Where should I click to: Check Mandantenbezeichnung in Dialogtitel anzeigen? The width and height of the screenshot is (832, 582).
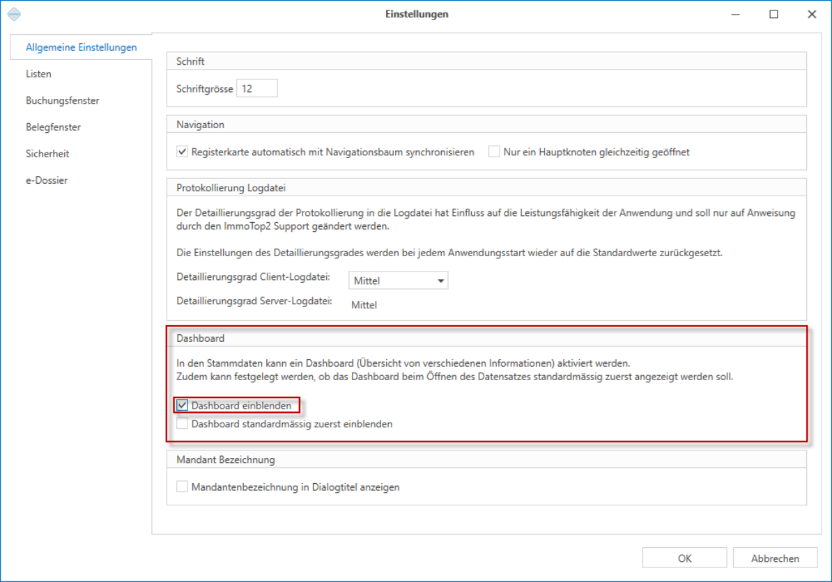(x=182, y=487)
